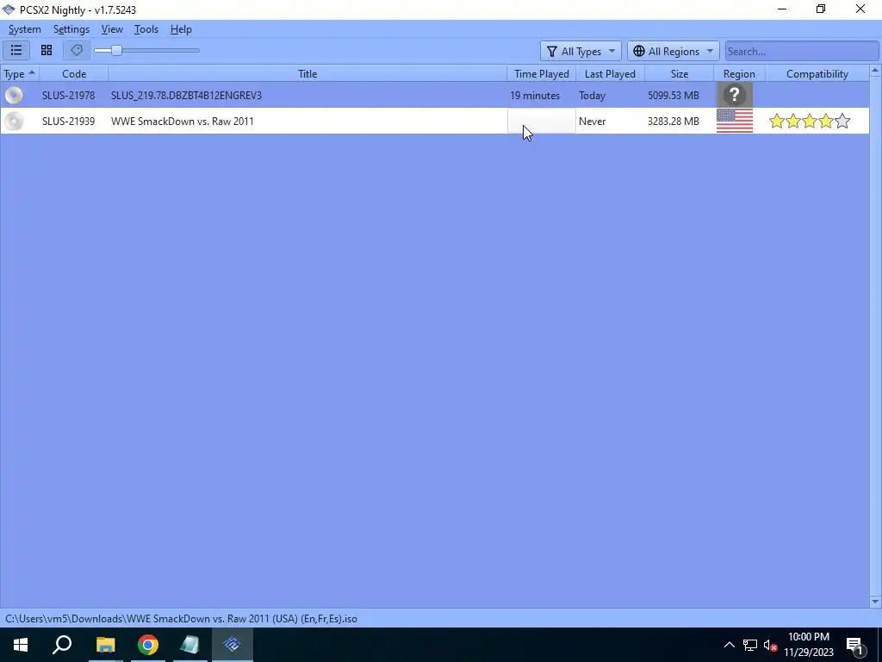Sort by Size column header
The width and height of the screenshot is (882, 662).
point(680,74)
